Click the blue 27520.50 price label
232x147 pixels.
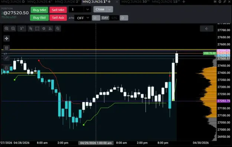[x=223, y=56]
